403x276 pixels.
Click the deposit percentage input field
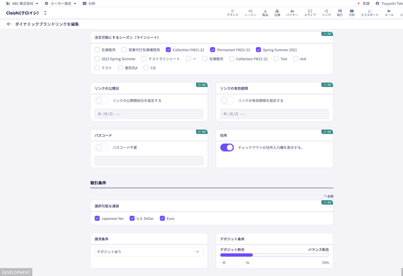[x=232, y=263]
